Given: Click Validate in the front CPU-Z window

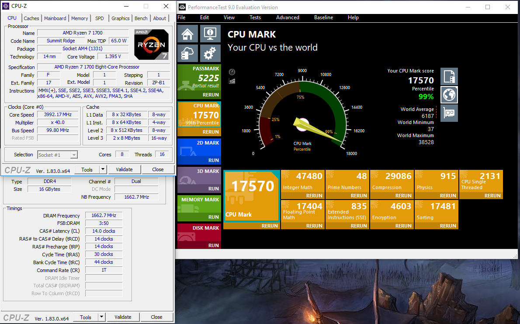Looking at the screenshot, I should 125,169.
